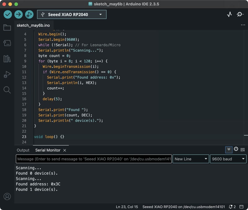248x210 pixels.
Task: Open the Serial Plotter waveform icon
Action: point(229,14)
